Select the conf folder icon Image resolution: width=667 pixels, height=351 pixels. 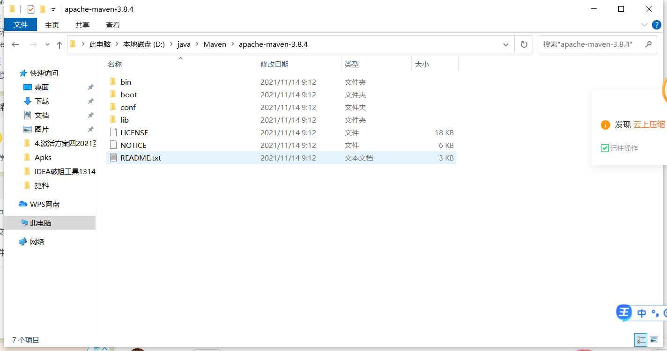pos(112,107)
